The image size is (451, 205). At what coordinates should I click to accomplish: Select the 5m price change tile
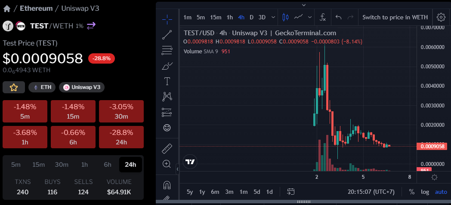click(x=25, y=111)
